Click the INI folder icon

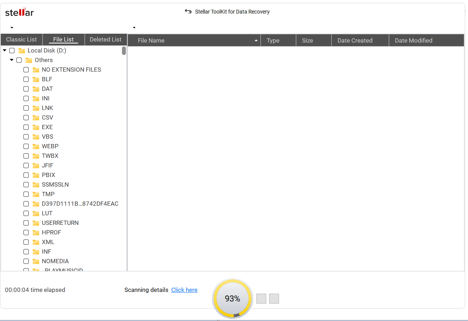coord(36,99)
